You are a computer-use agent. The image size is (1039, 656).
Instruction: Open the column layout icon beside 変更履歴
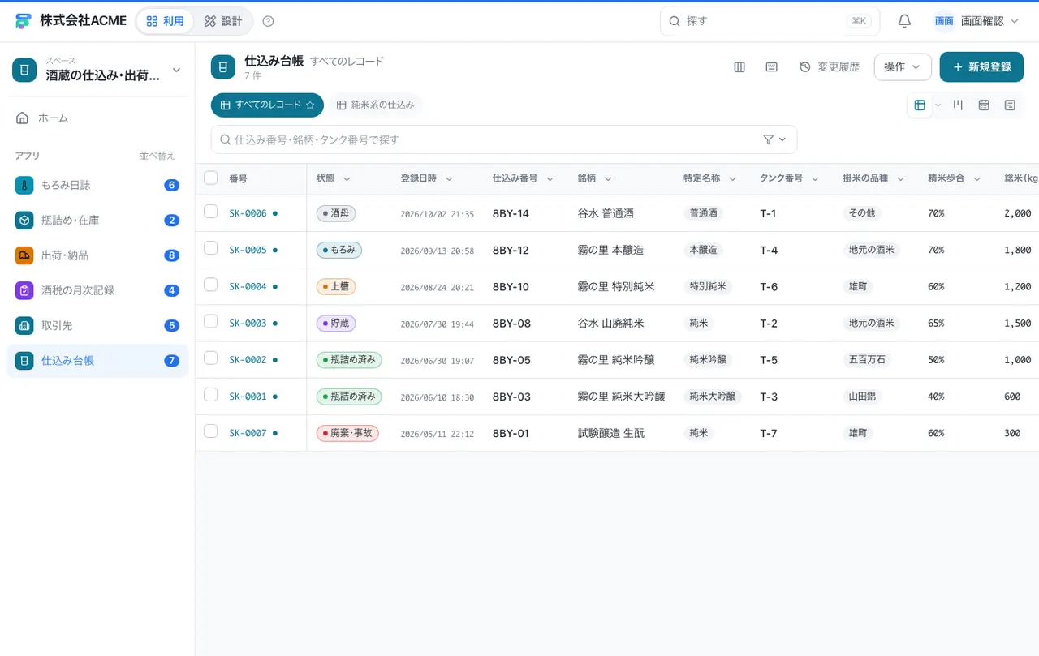point(739,67)
